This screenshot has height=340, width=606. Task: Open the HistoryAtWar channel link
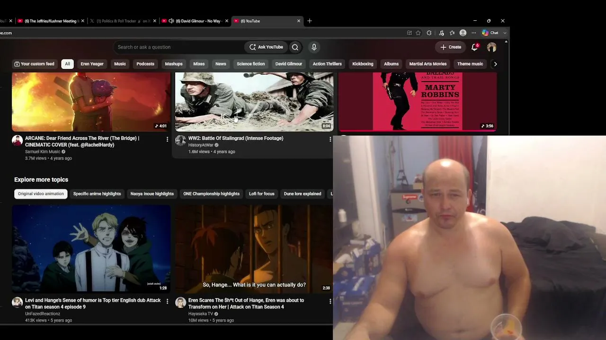pos(201,145)
